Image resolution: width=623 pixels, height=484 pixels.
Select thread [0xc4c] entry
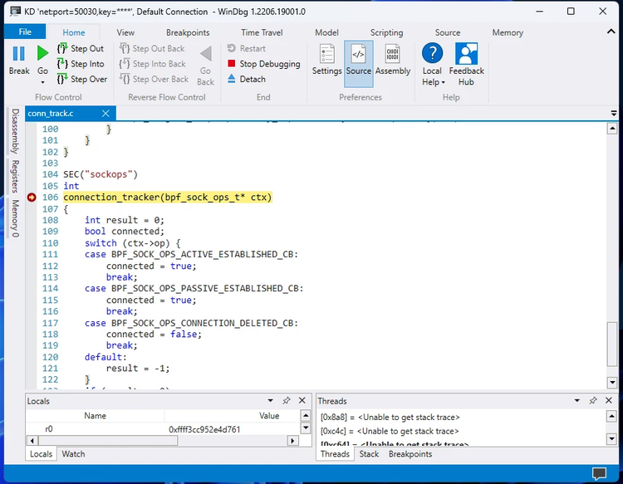coord(390,431)
